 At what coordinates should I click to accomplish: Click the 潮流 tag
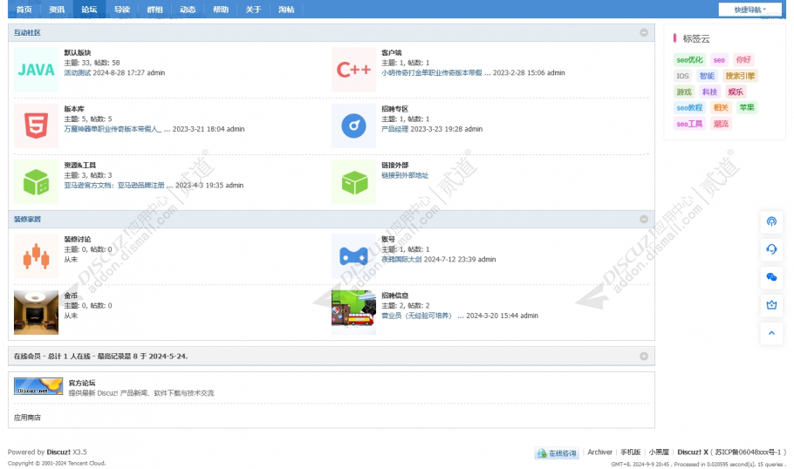click(x=721, y=124)
